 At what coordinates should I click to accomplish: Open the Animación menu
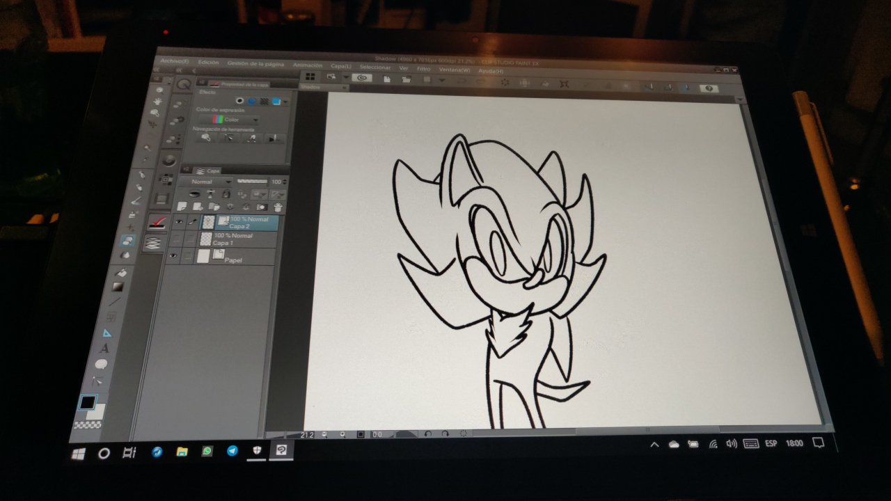pos(307,65)
